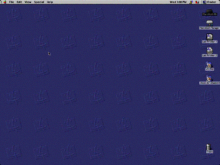Select the 07396 alias icon
Image resolution: width=220 pixels, height=165 pixels.
(209, 64)
